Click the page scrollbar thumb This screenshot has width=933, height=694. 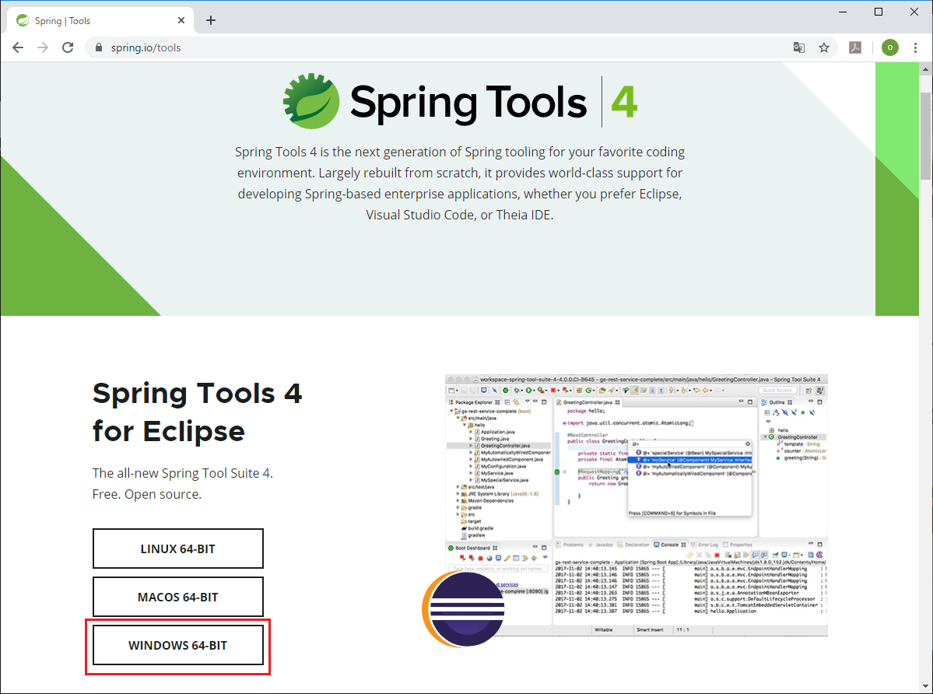pyautogui.click(x=926, y=135)
